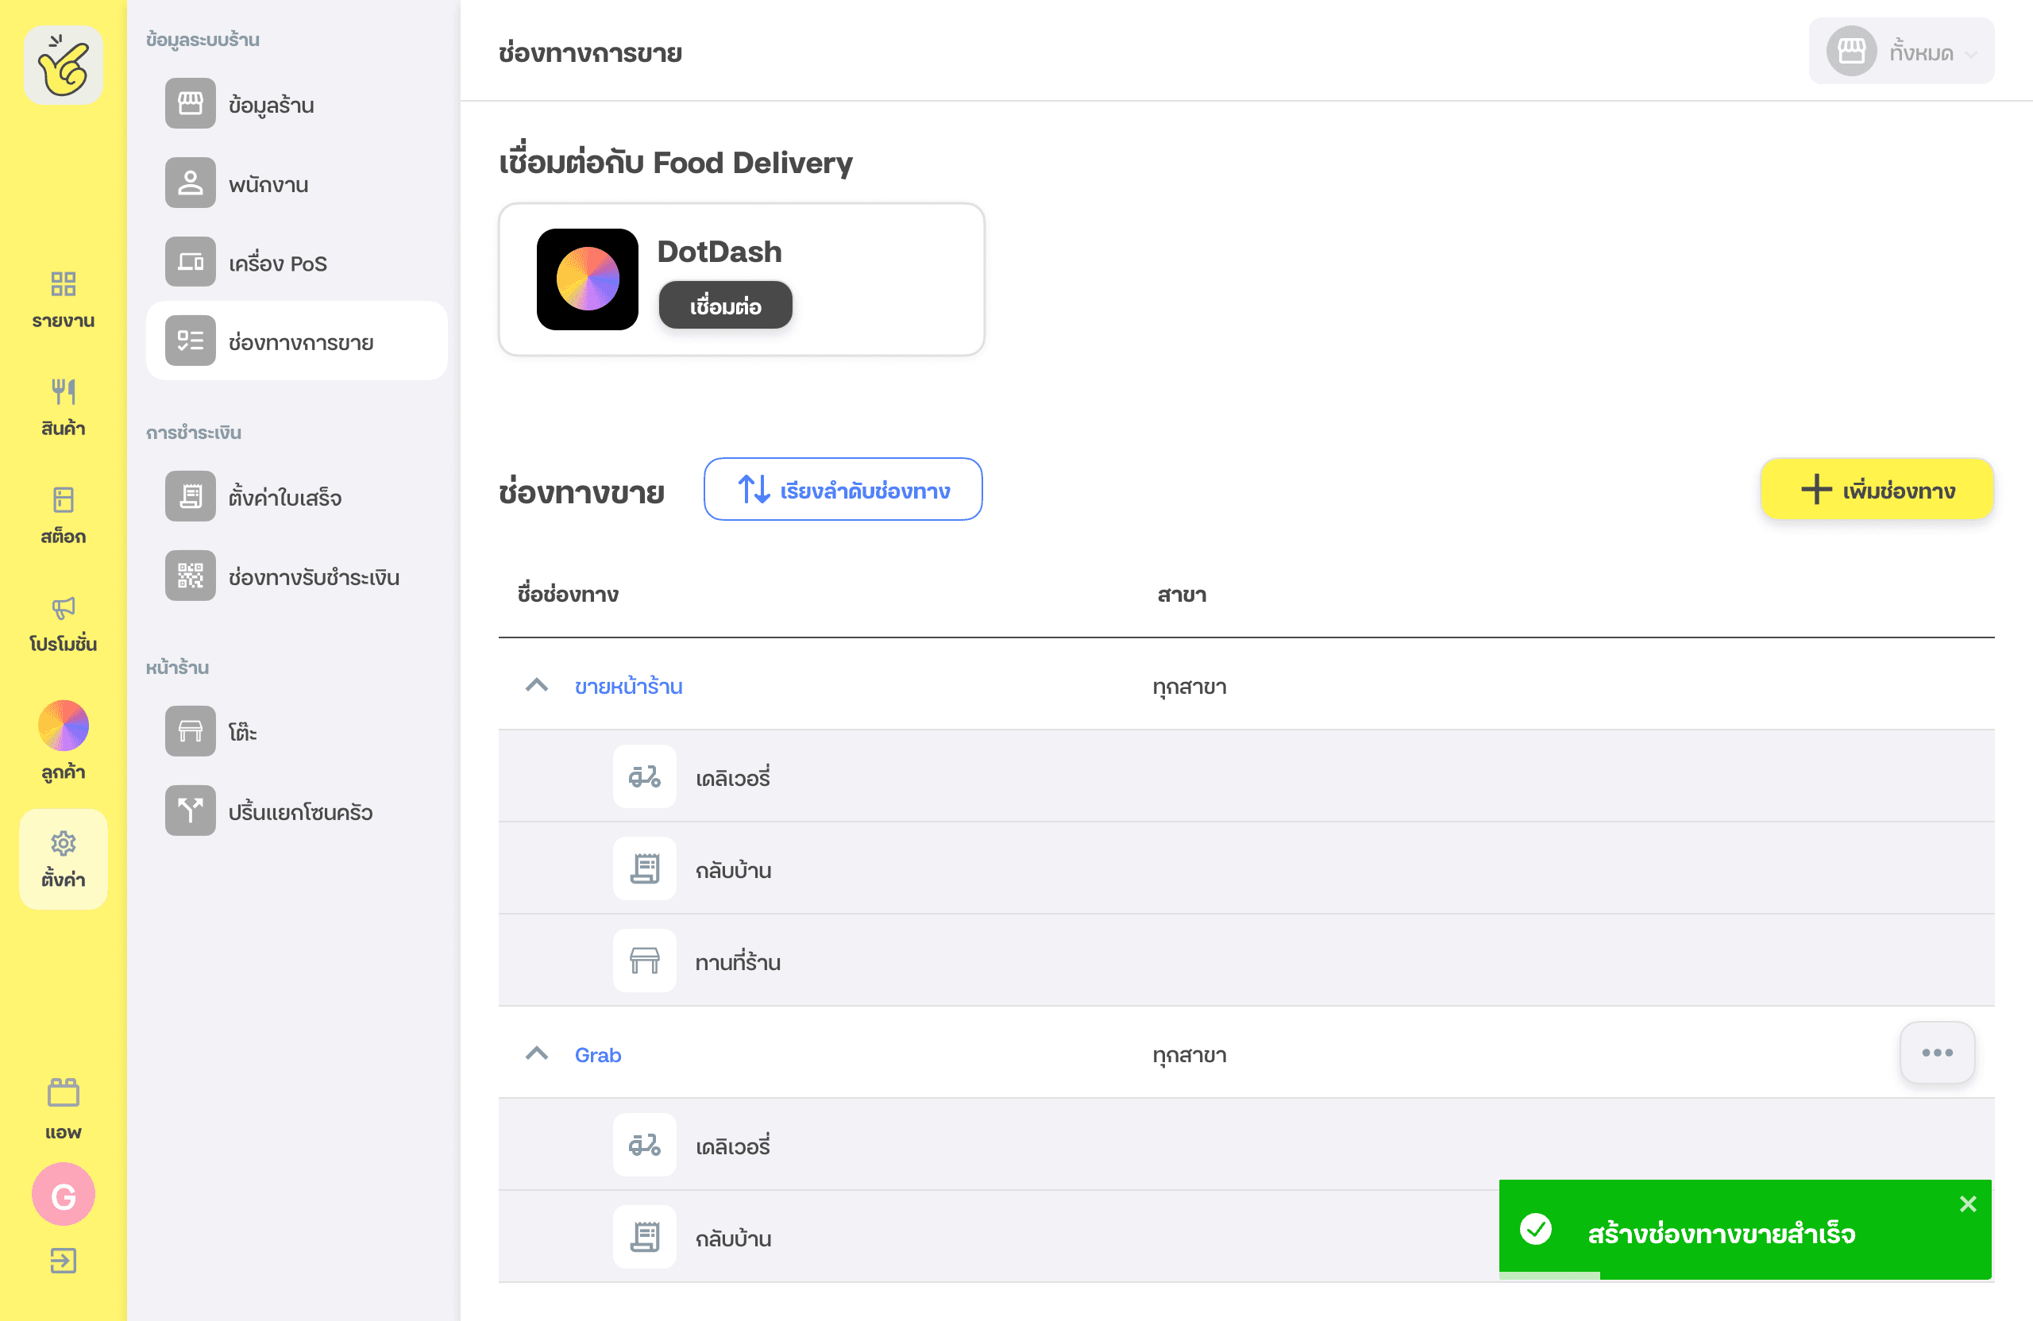Open the สต๊อก stock section
Screen dimensions: 2033x1321
click(64, 515)
